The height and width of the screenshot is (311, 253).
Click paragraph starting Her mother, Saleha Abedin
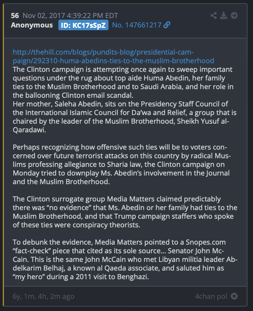(x=125, y=117)
